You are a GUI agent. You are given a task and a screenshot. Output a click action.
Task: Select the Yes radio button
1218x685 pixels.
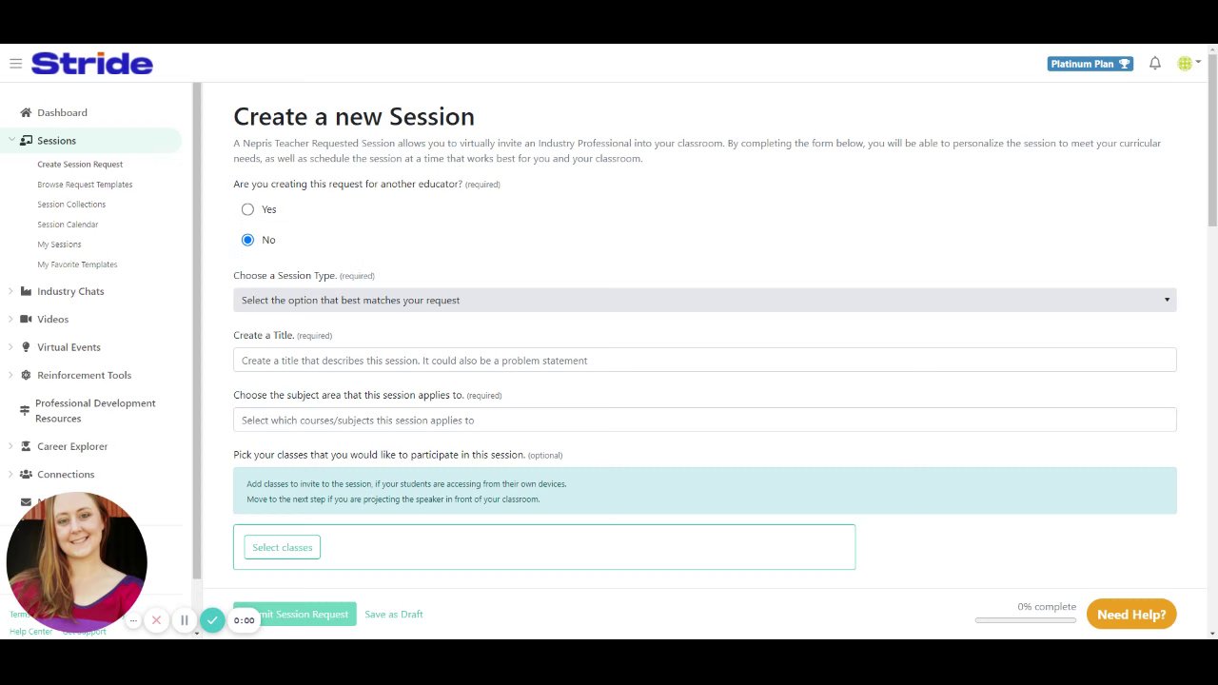click(x=247, y=209)
